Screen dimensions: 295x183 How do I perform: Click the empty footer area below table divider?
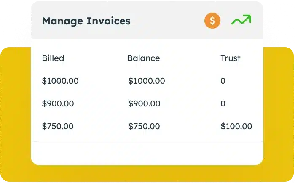click(x=147, y=153)
